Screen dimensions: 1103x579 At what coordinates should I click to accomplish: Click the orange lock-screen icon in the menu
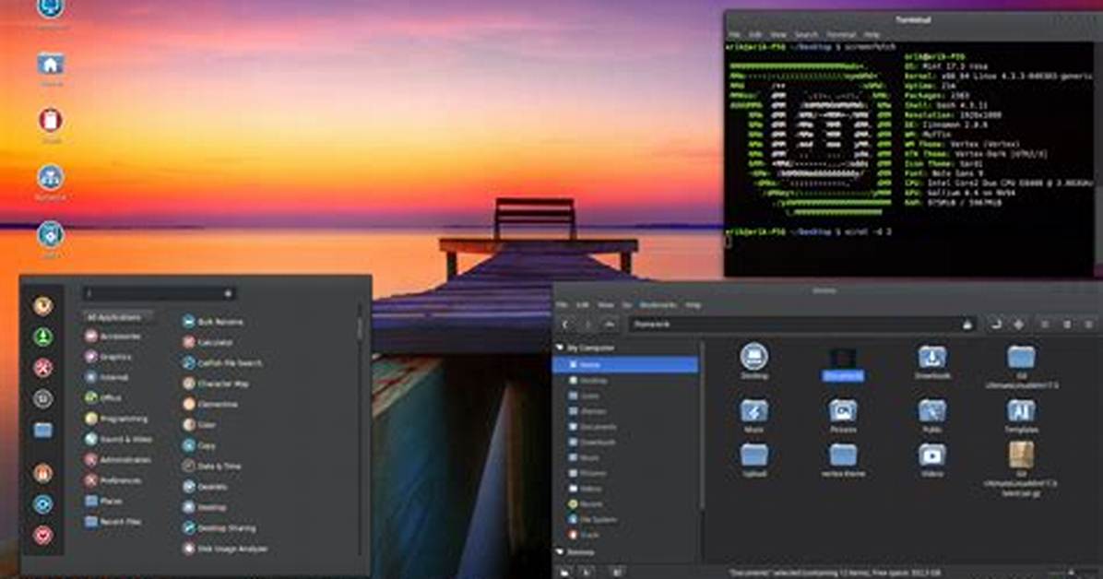point(43,474)
